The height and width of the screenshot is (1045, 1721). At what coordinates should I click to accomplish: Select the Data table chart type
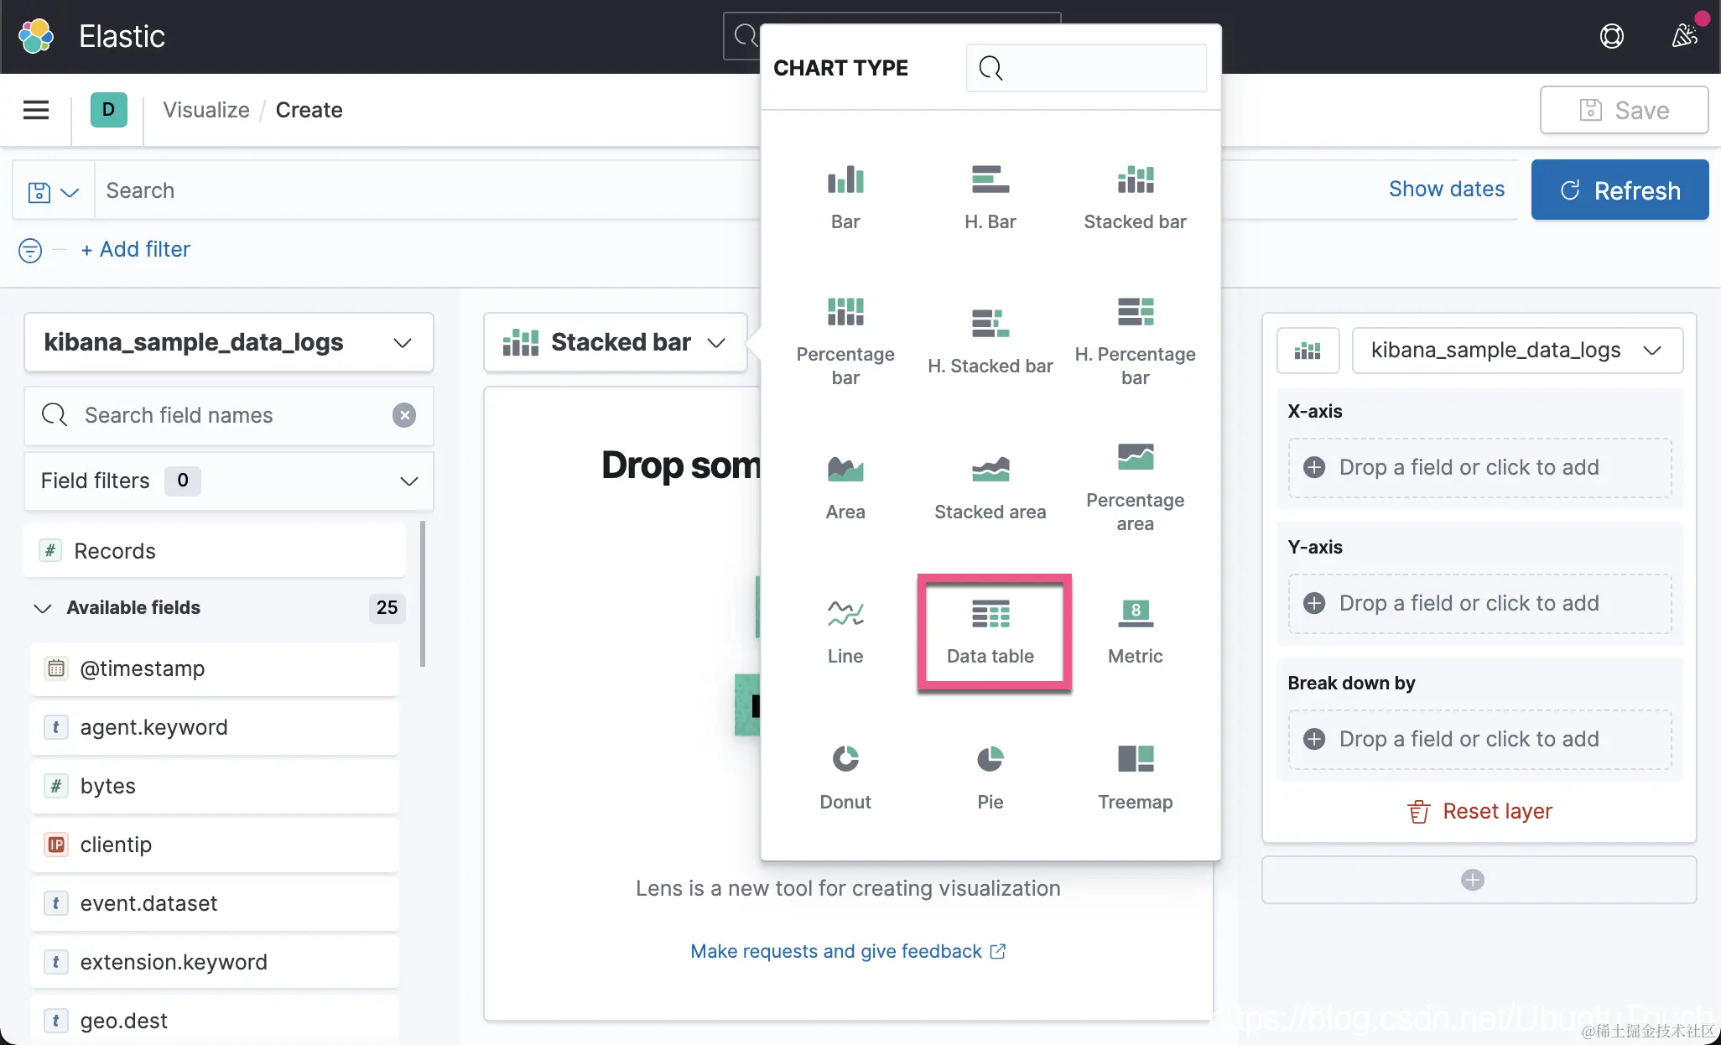coord(990,632)
